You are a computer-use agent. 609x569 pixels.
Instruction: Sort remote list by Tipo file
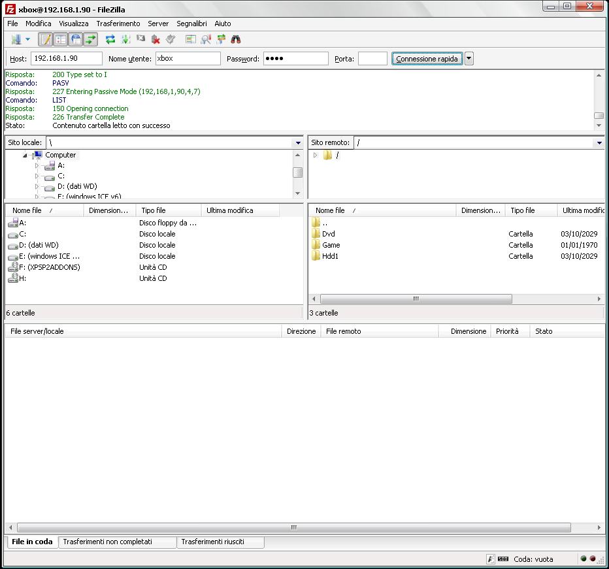531,210
